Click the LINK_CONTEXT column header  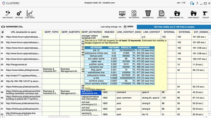coord(151,32)
